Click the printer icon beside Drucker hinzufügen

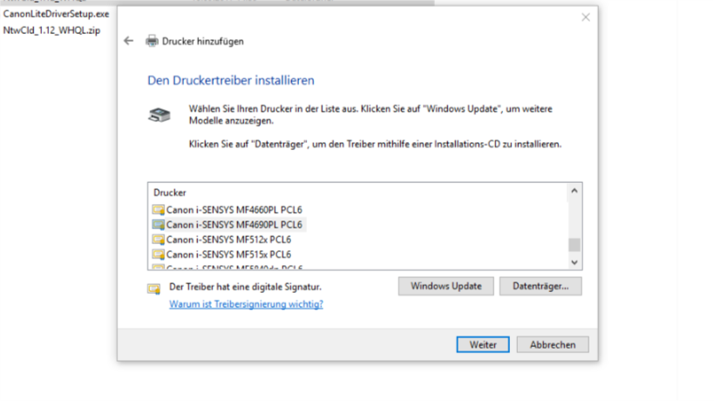[152, 41]
